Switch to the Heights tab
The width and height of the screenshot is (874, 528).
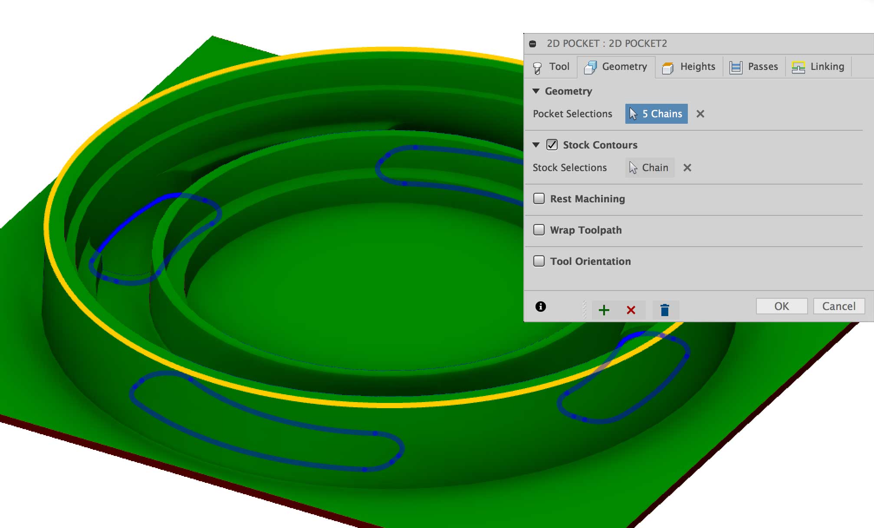click(689, 67)
